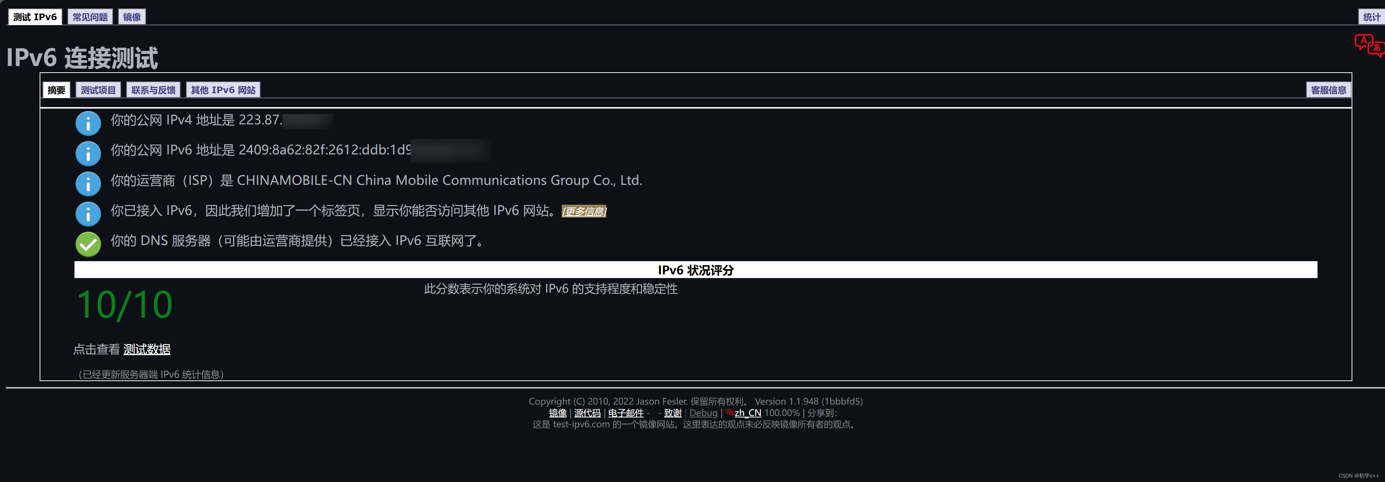
Task: Click the info icon on the IPv6 access message
Action: 88,214
